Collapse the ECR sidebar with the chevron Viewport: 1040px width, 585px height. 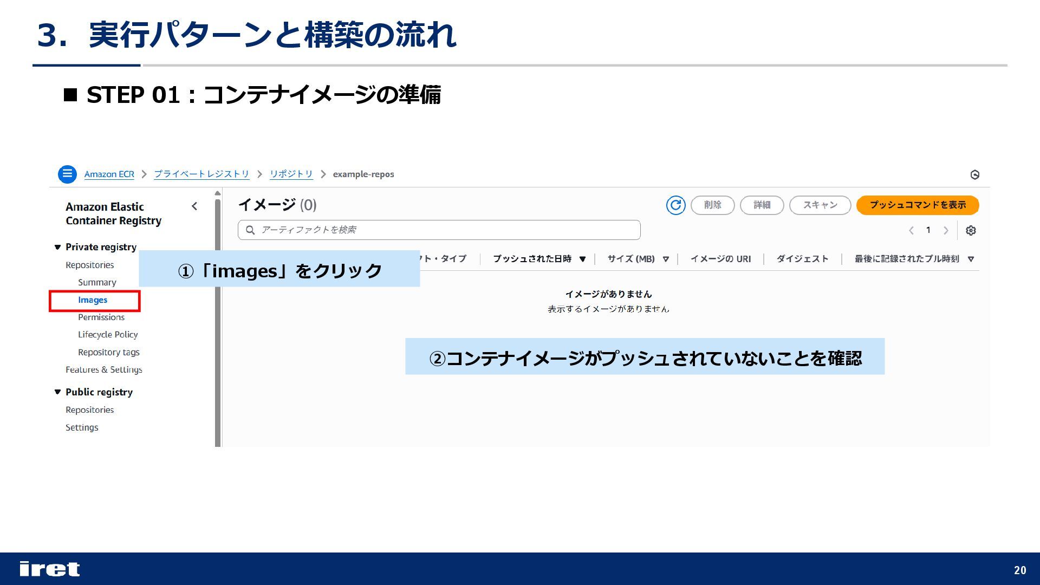[x=194, y=206]
